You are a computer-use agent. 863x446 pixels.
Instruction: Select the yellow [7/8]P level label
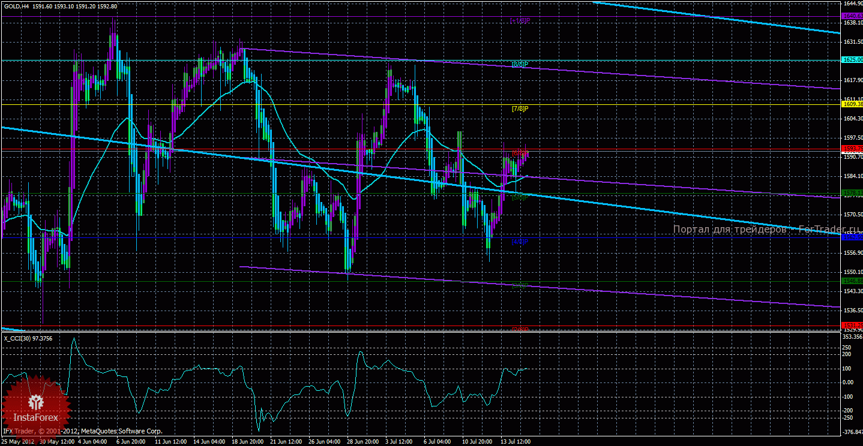point(520,109)
